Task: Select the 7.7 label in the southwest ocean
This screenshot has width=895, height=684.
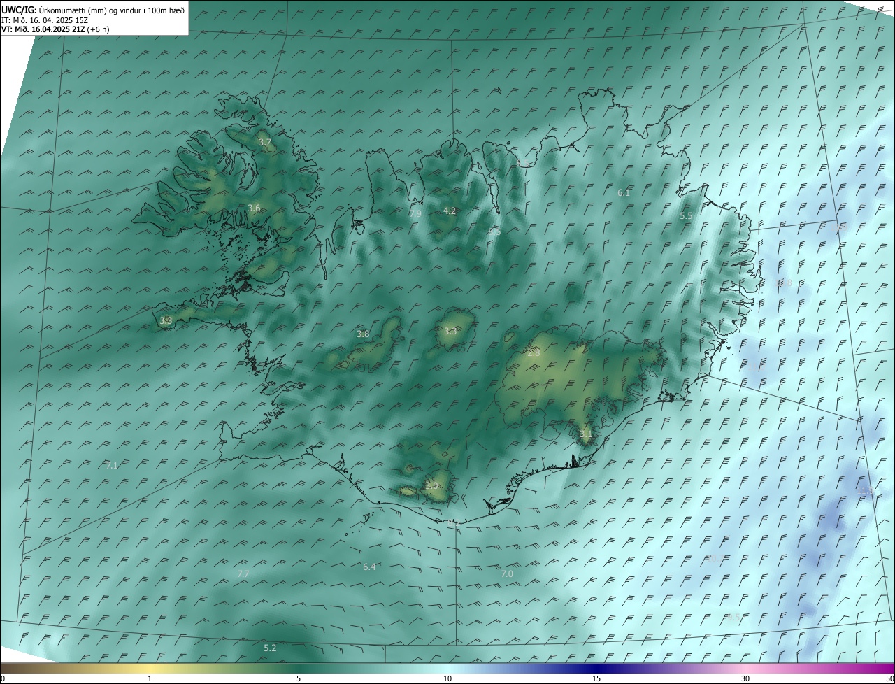Action: pos(243,573)
